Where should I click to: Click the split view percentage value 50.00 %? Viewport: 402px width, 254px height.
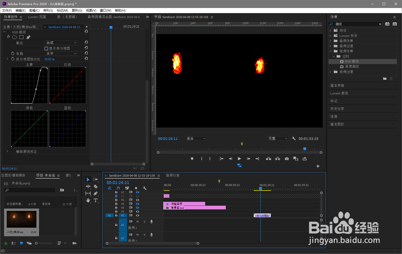49,59
